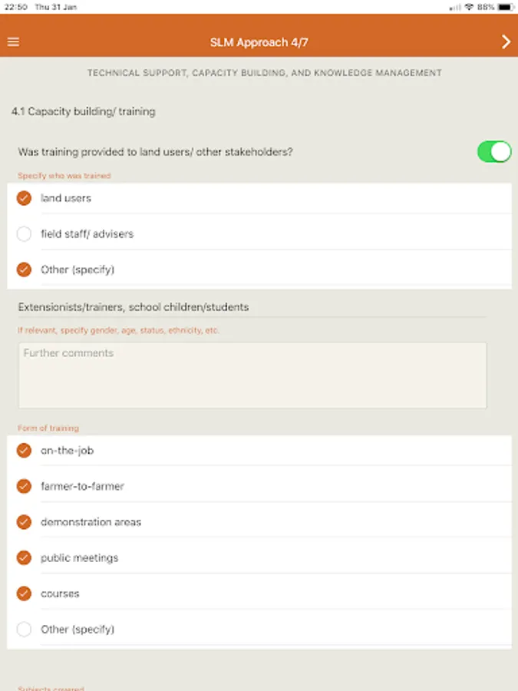Uncheck Other (specify) under who was trained

coord(25,269)
